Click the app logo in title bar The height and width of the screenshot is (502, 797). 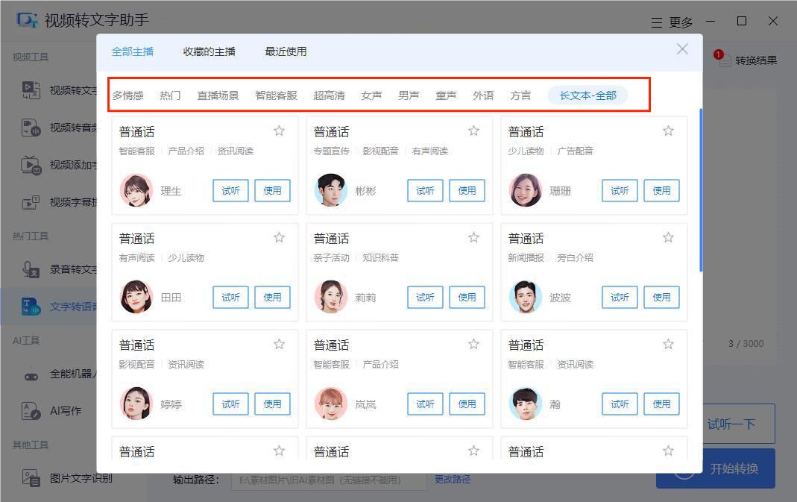coord(27,20)
